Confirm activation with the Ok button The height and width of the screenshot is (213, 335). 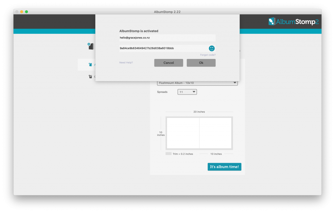click(201, 63)
